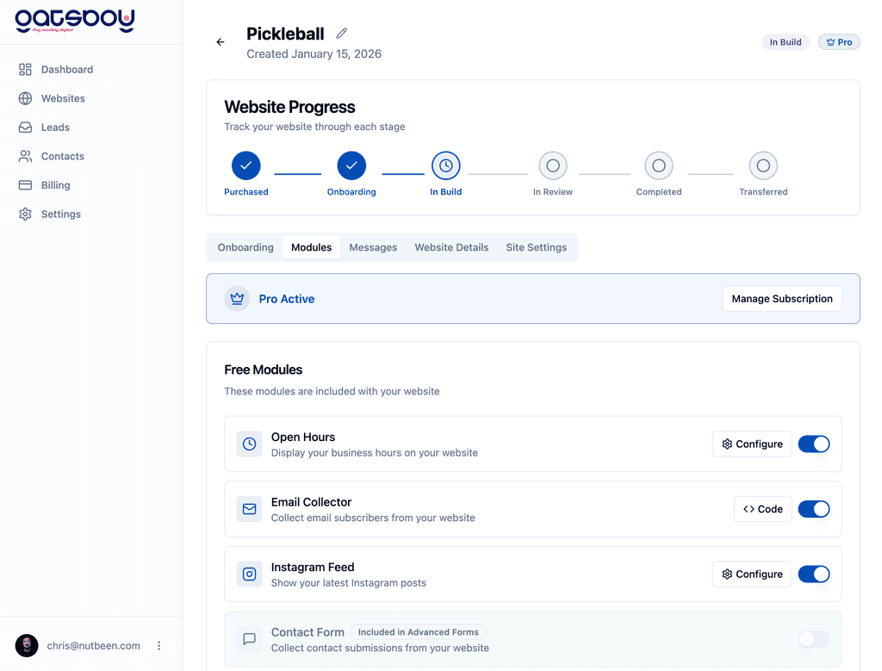Open Settings gear in sidebar
The width and height of the screenshot is (882, 671).
point(24,214)
